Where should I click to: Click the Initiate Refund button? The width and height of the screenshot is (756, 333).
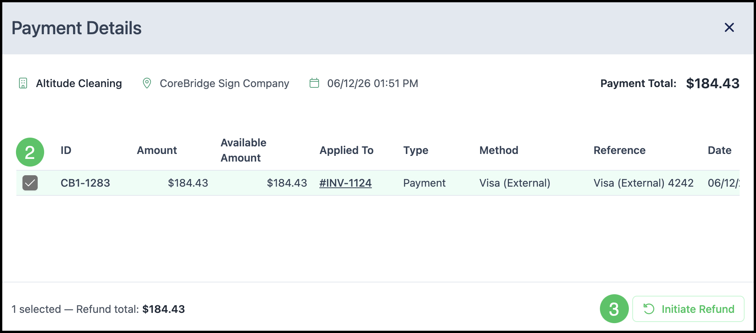(x=688, y=309)
